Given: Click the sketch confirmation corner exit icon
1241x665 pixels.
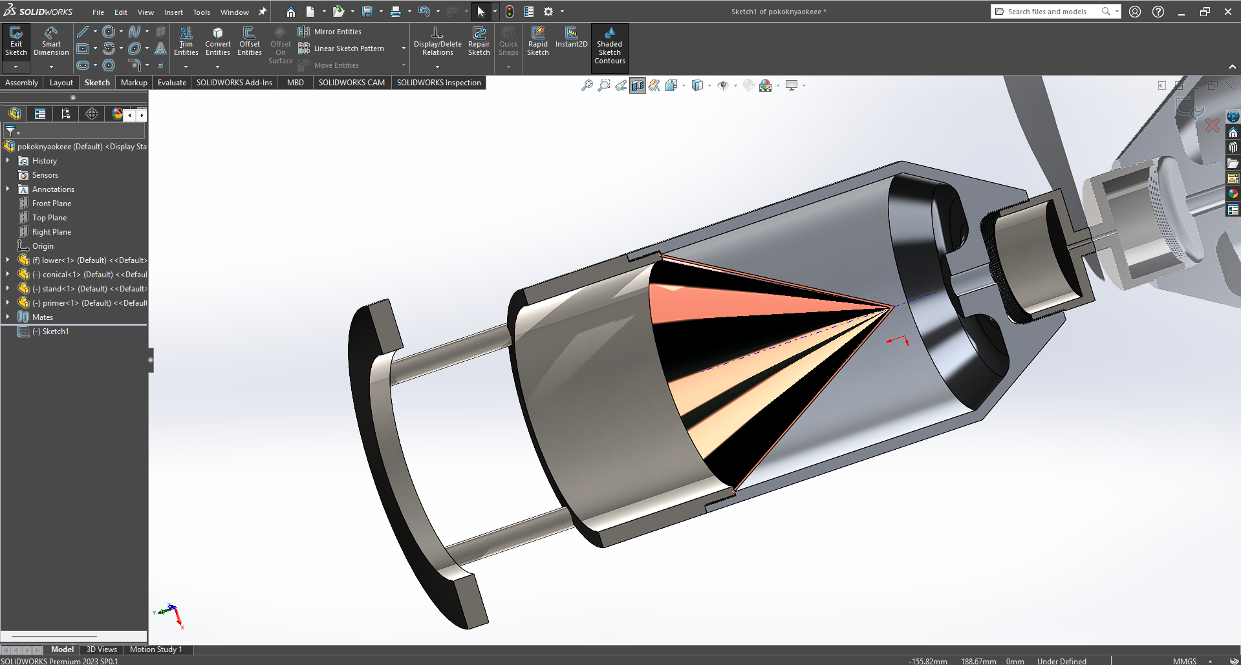Looking at the screenshot, I should 1189,108.
